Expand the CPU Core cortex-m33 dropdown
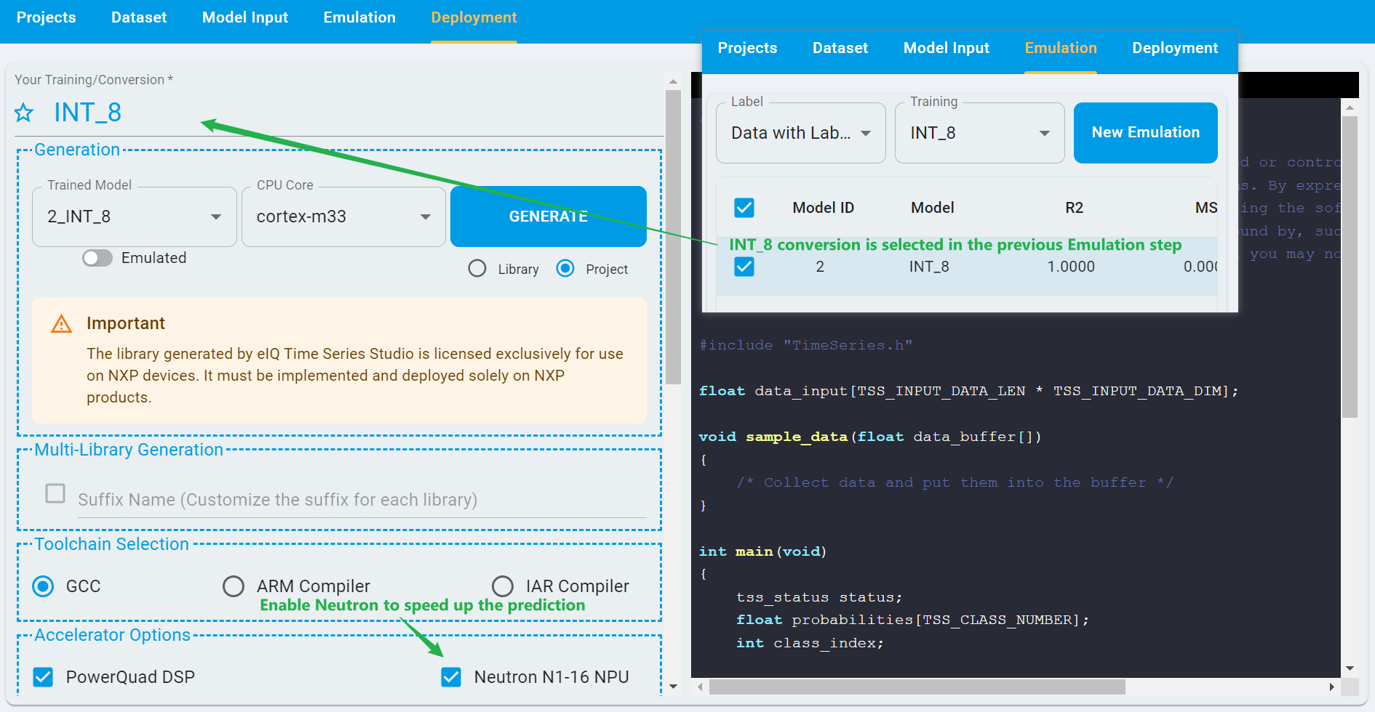Screen dimensions: 1375x712 point(343,217)
